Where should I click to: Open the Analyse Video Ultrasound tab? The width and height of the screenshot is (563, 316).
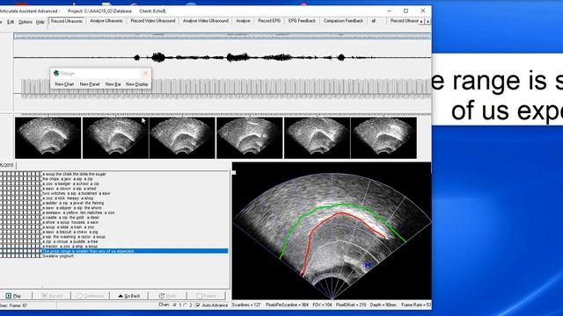coord(205,21)
